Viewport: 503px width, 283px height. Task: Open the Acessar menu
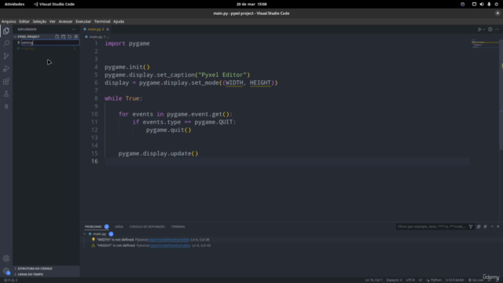click(x=65, y=21)
